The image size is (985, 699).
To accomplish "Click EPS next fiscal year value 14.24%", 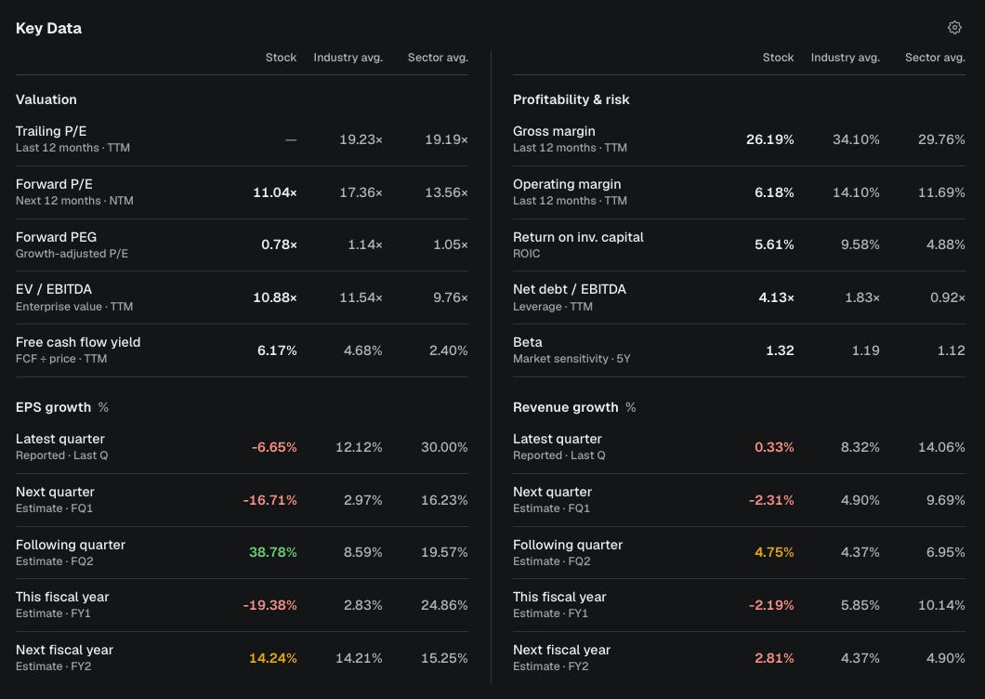I will click(x=273, y=658).
